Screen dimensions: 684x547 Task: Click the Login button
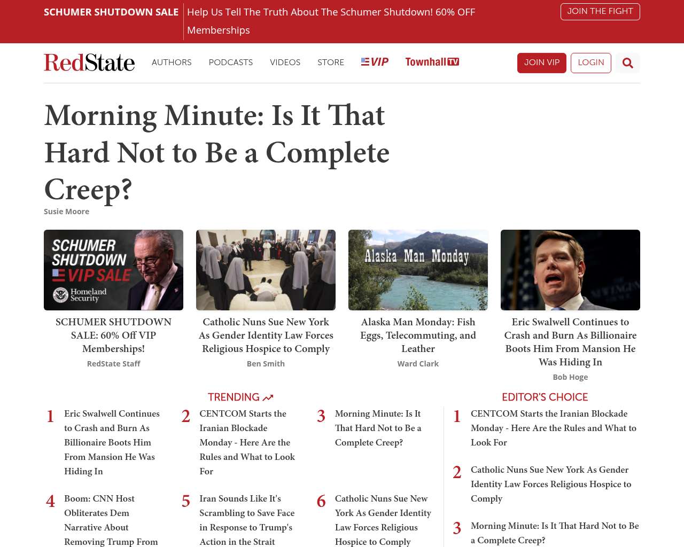pos(590,63)
